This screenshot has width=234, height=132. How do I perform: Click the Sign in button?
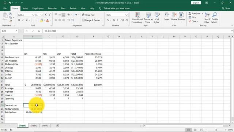[196, 3]
